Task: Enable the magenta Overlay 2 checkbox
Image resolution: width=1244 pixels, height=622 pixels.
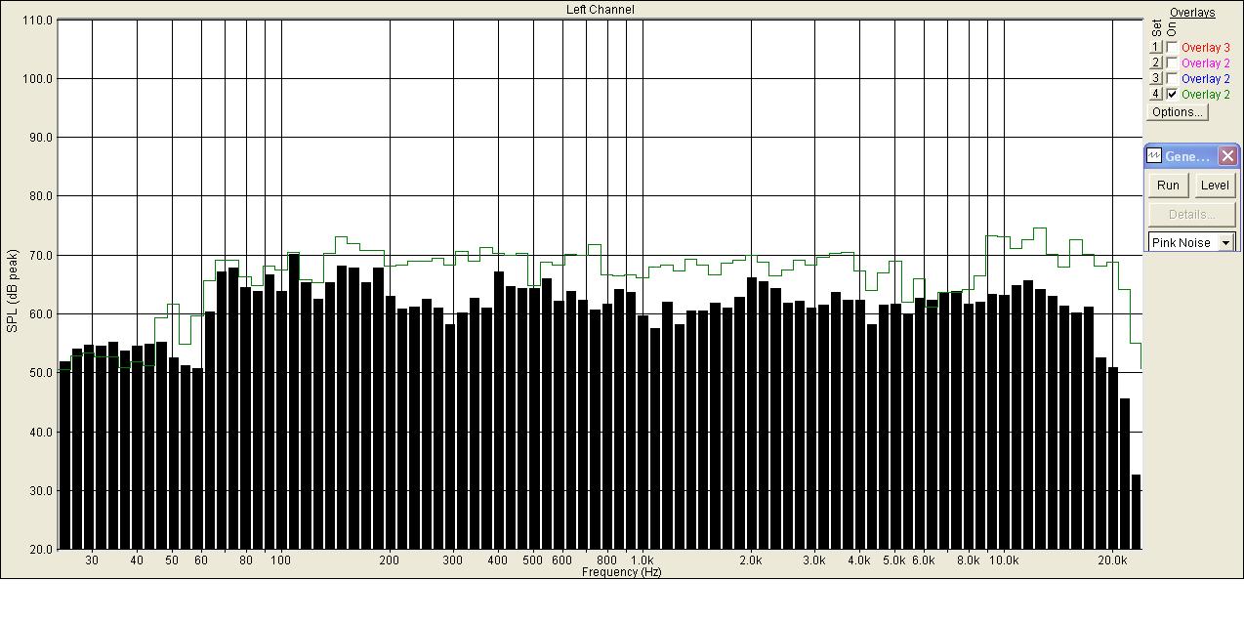Action: click(x=1172, y=62)
